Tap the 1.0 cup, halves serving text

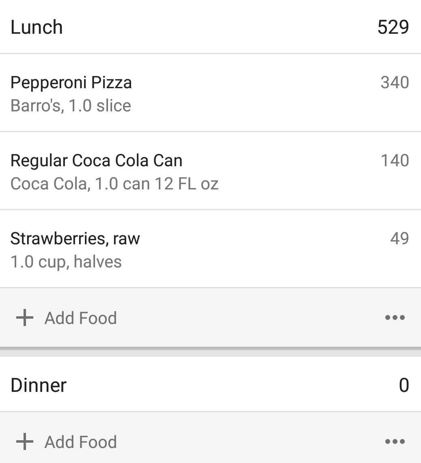[66, 262]
